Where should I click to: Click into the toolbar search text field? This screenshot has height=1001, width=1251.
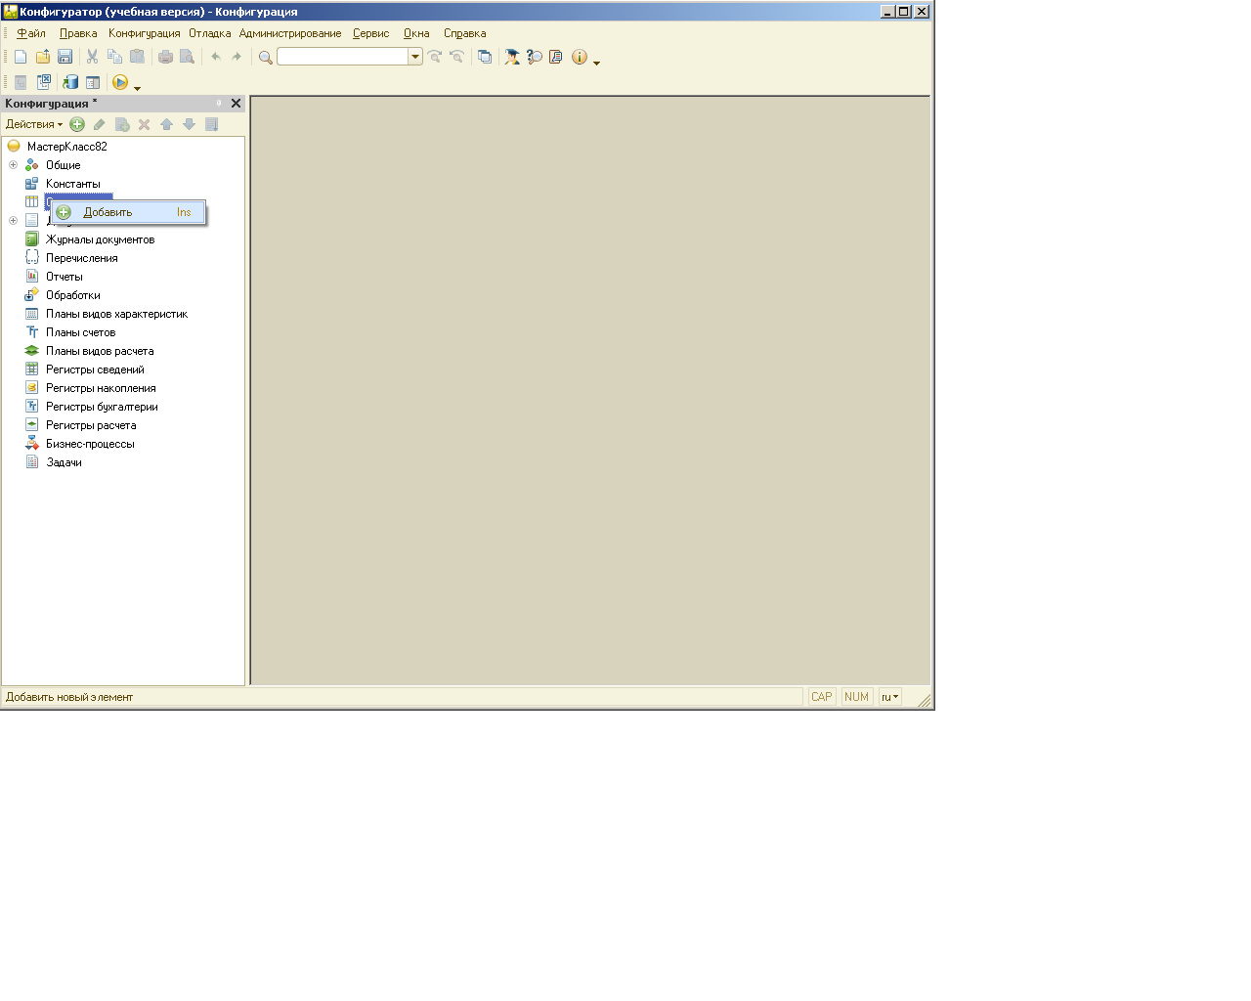tap(343, 57)
